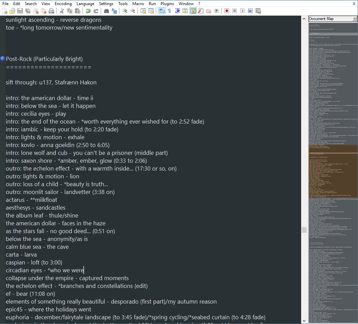
Task: Click line 'actarus - **milkfloat'
Action: click(32, 200)
